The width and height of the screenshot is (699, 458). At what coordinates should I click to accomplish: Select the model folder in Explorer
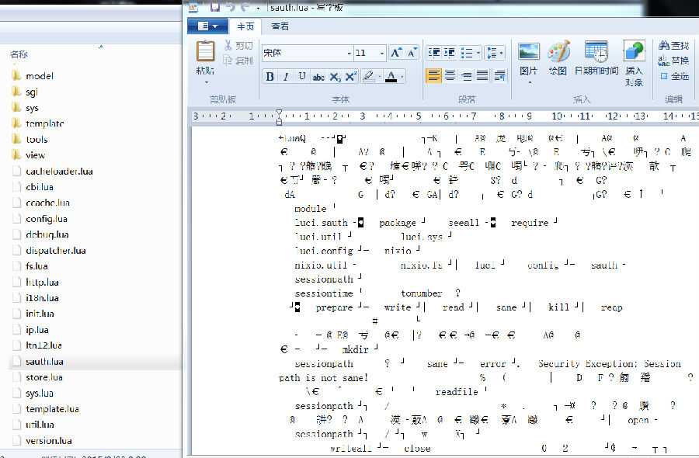click(40, 76)
